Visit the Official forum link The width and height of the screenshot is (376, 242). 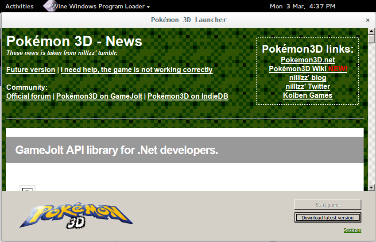click(x=28, y=96)
